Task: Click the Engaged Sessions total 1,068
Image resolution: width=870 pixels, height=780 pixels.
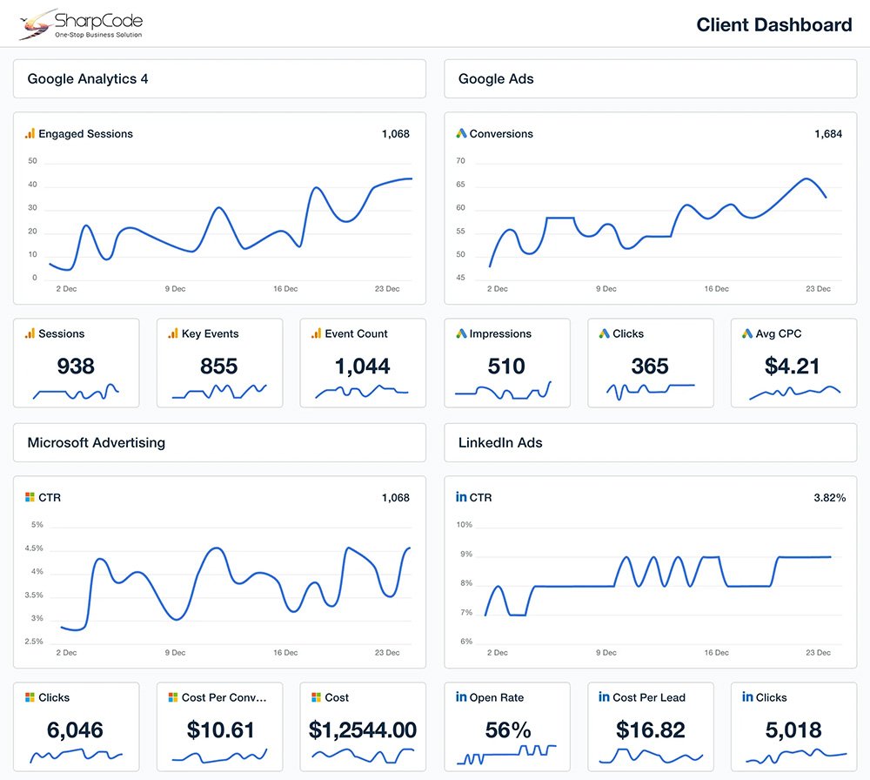Action: 395,134
